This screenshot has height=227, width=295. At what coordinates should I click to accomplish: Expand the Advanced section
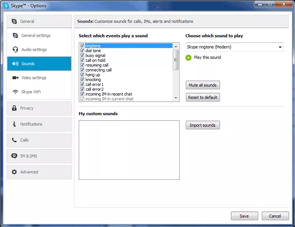tap(39, 172)
